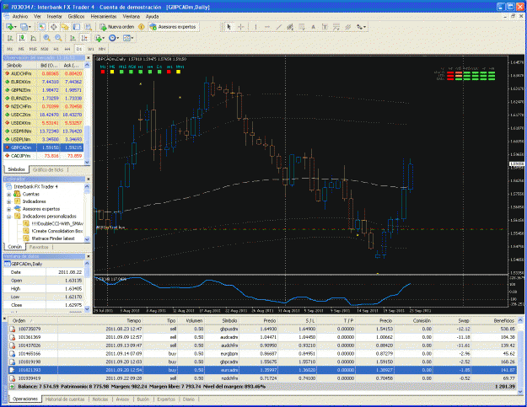Toggle the Market Watch window icon
Screen dimensions: 527x407
[41, 27]
